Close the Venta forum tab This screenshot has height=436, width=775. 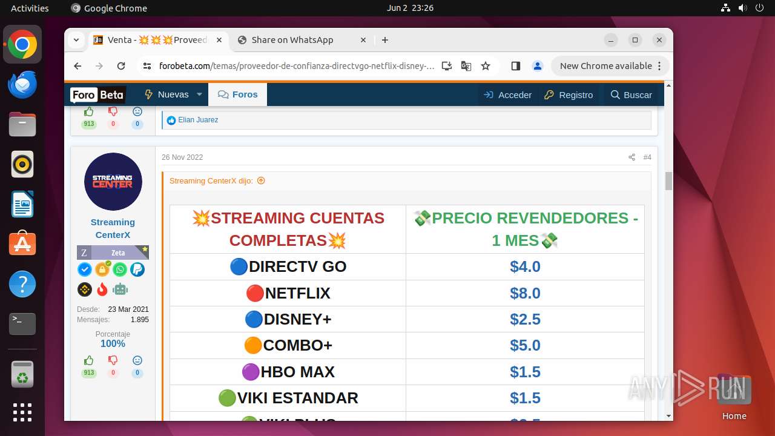[x=219, y=40]
